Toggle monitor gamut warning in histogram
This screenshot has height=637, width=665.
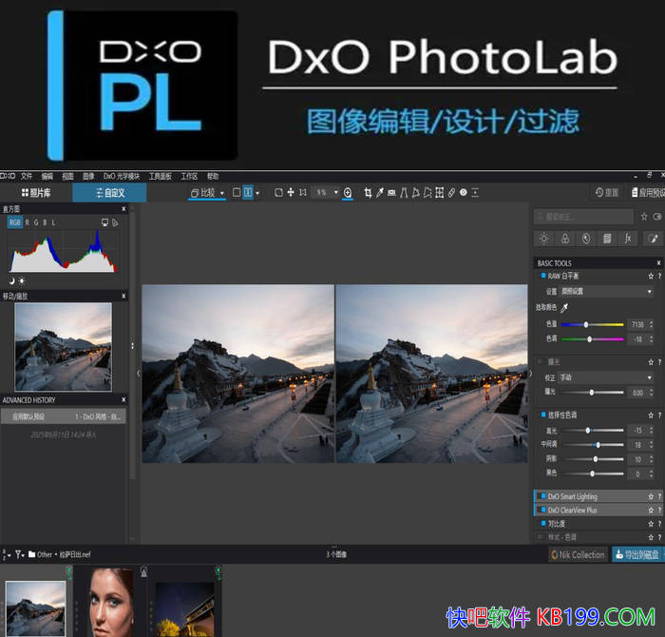point(104,222)
